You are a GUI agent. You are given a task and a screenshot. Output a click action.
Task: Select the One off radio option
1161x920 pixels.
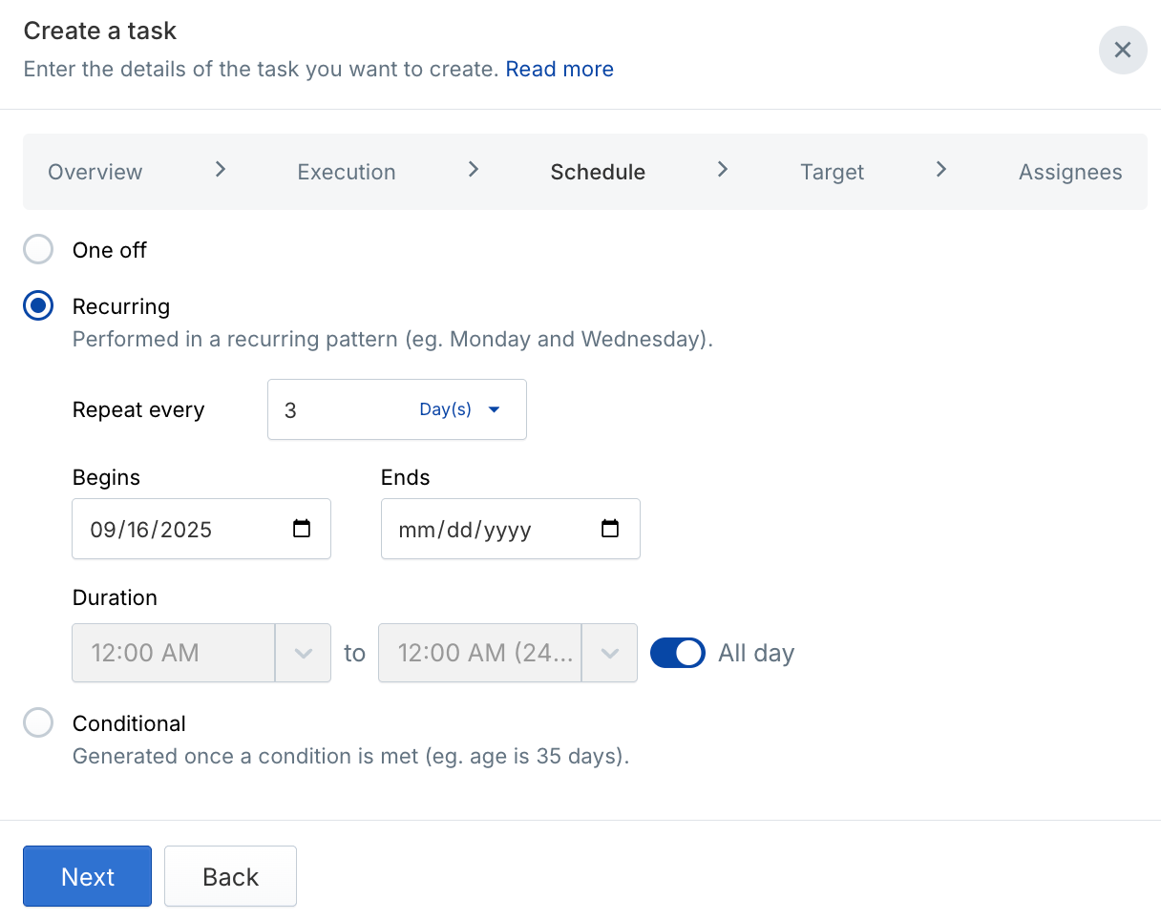pyautogui.click(x=38, y=250)
